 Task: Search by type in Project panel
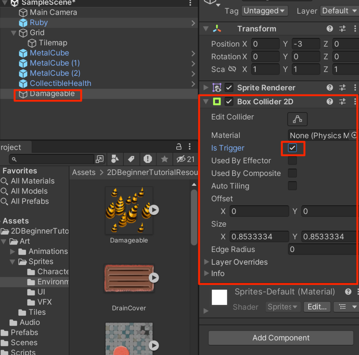pyautogui.click(x=115, y=159)
